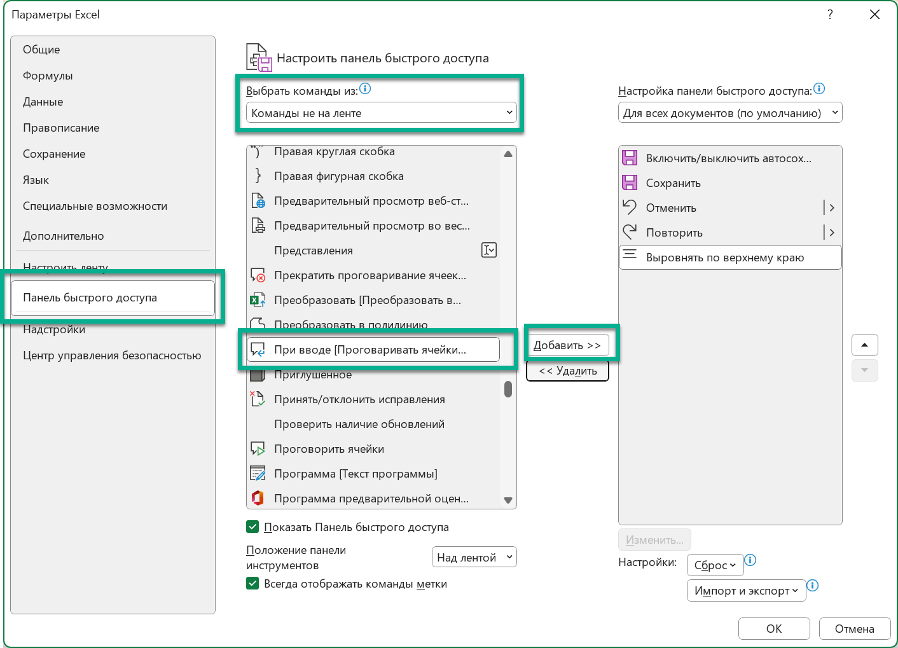Confirm with the OK button

click(x=774, y=628)
